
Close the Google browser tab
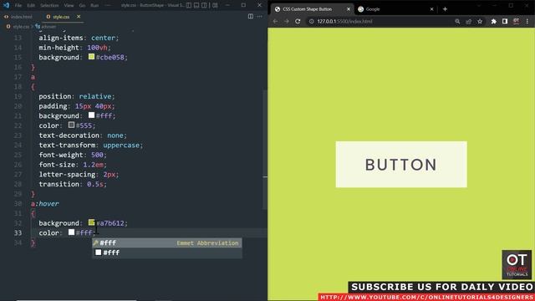click(431, 9)
